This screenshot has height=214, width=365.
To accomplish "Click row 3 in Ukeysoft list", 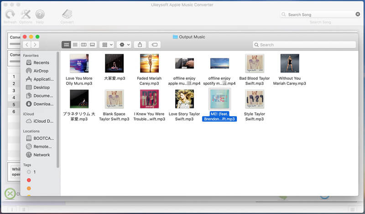I will 14,91.
